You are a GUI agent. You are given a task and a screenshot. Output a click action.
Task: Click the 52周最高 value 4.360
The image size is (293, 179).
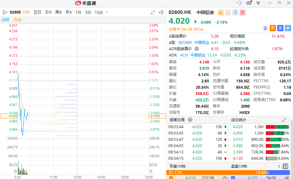[245, 93]
